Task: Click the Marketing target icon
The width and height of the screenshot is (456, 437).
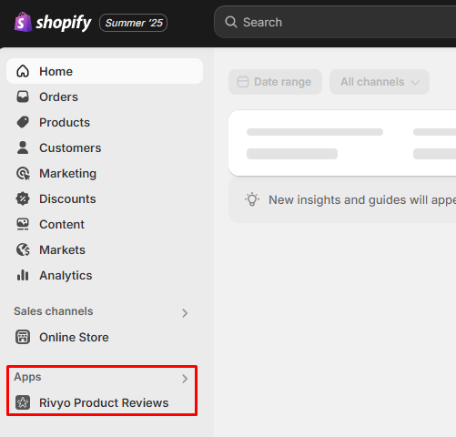Action: (x=23, y=174)
